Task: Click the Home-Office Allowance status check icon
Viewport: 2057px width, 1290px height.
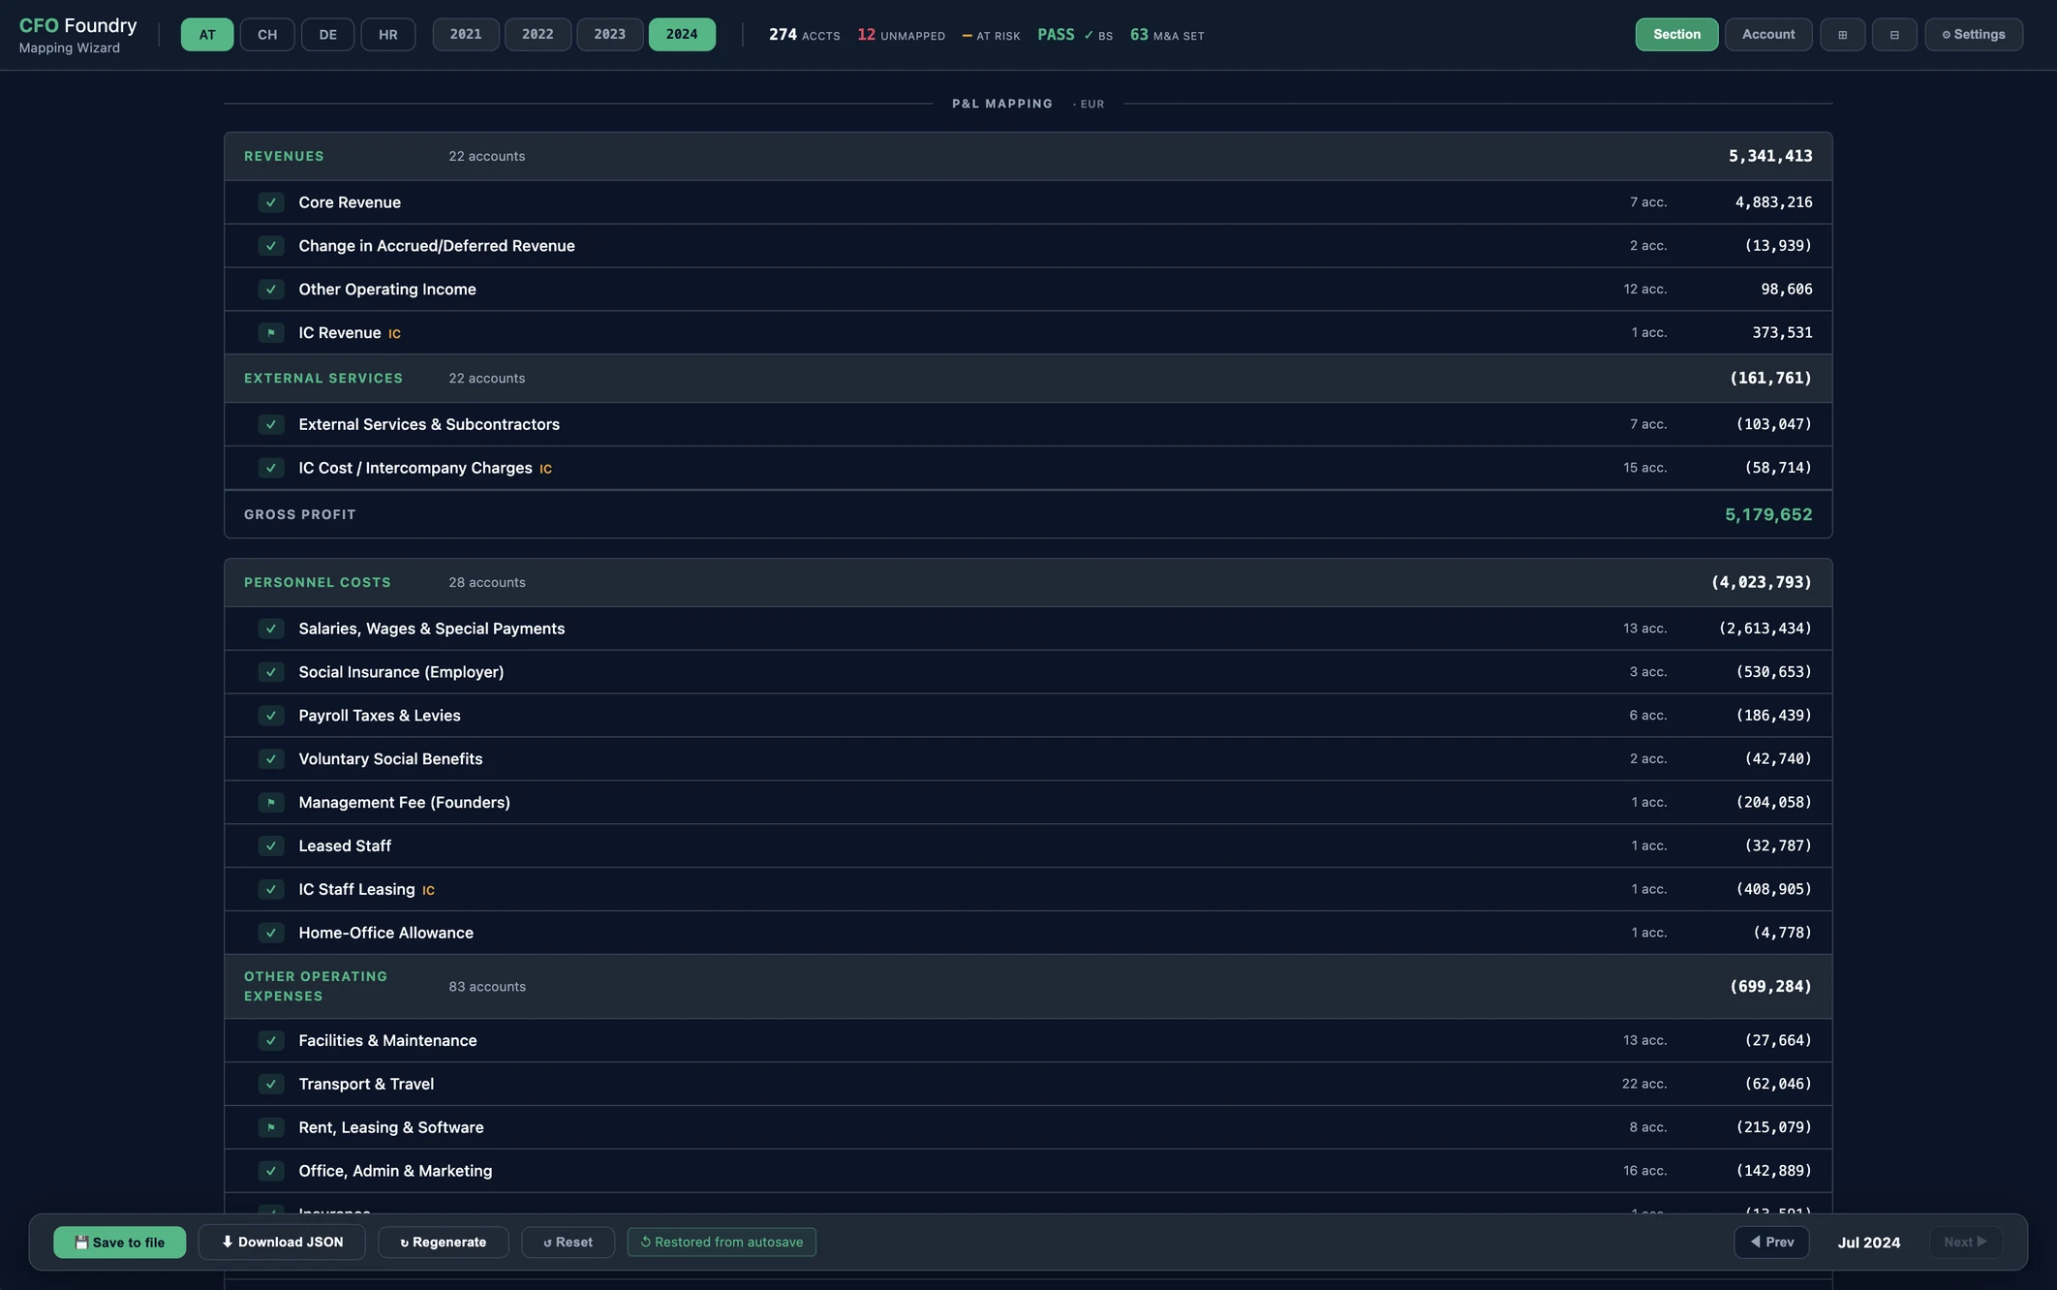Action: point(271,933)
